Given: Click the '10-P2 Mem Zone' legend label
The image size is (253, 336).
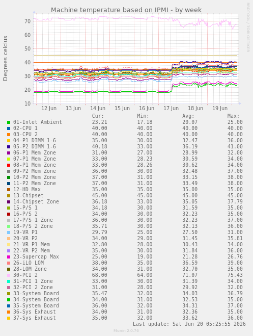Looking at the screenshot, I should 35,177.
